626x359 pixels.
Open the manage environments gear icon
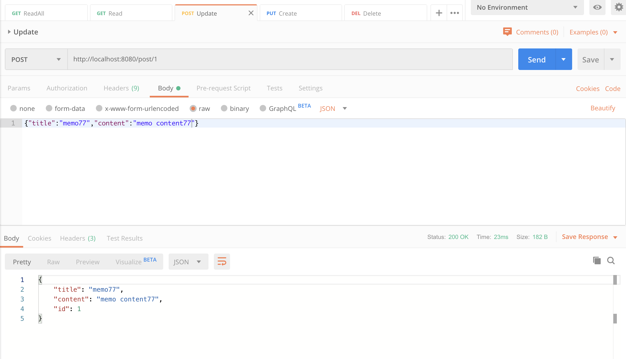point(619,8)
